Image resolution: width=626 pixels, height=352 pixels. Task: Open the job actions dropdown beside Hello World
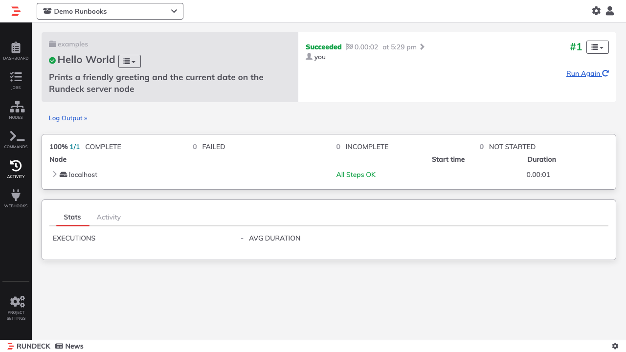tap(130, 61)
